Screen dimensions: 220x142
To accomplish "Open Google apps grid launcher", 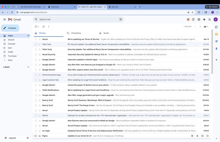I will click(209, 19).
